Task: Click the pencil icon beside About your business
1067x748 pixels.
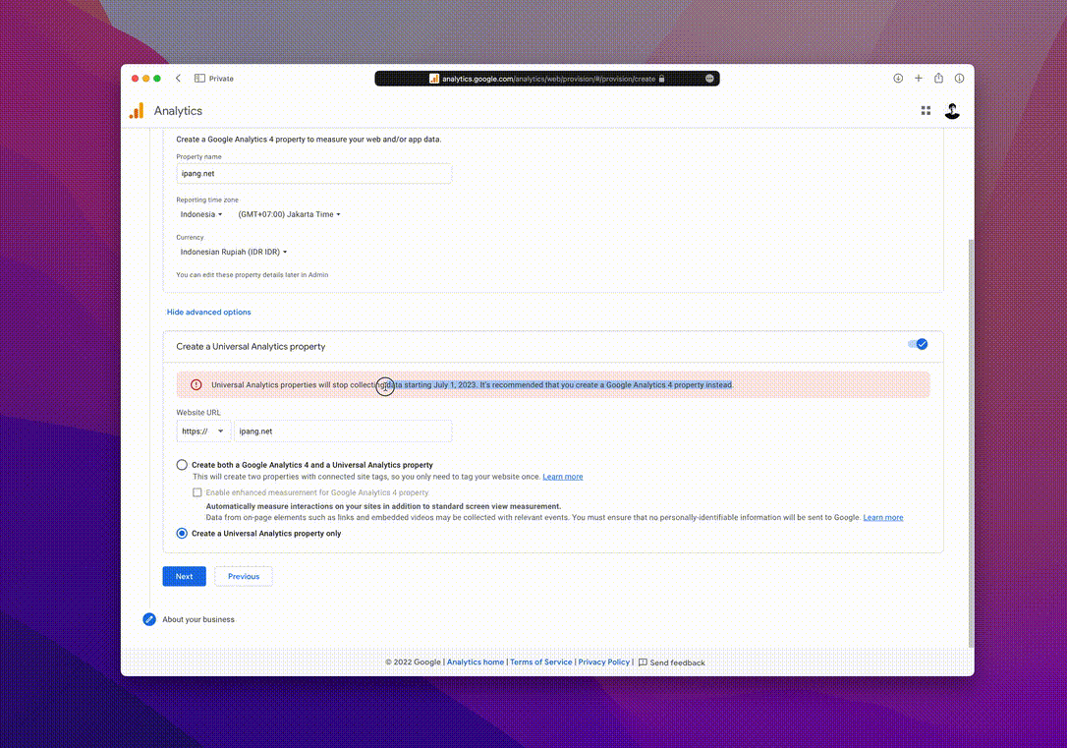Action: pos(149,619)
